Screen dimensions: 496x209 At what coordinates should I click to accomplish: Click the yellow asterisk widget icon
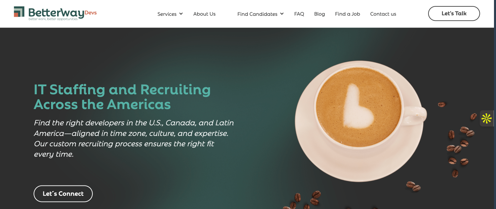coord(487,118)
